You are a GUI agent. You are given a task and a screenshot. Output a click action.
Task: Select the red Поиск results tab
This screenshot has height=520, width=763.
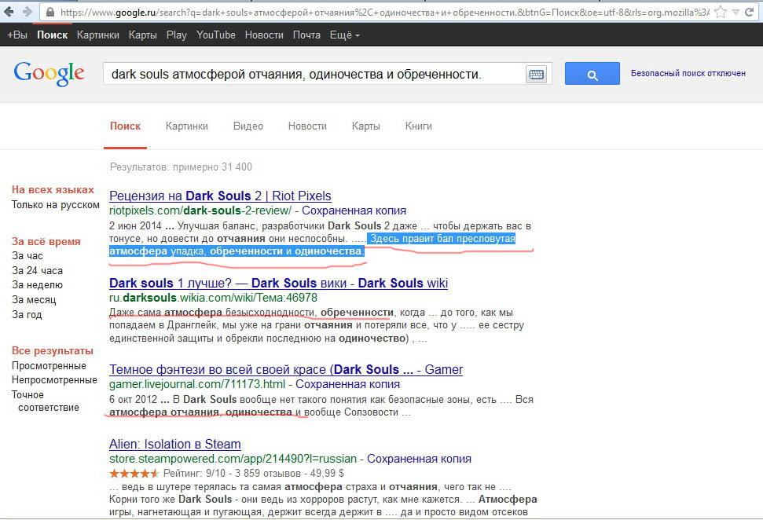[125, 126]
